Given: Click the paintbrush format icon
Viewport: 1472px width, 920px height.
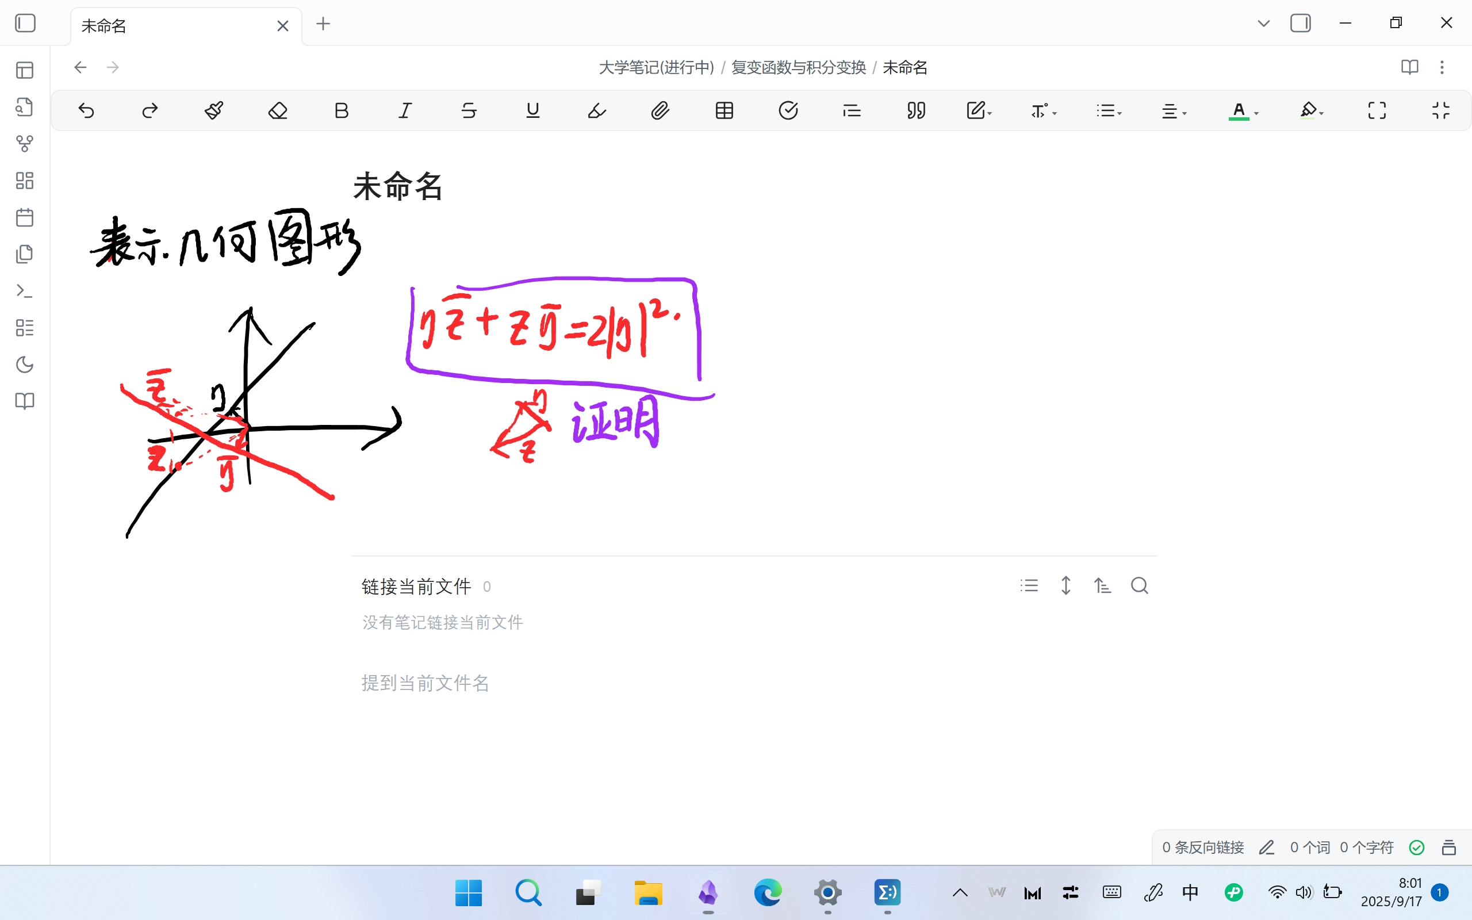Looking at the screenshot, I should click(x=213, y=111).
